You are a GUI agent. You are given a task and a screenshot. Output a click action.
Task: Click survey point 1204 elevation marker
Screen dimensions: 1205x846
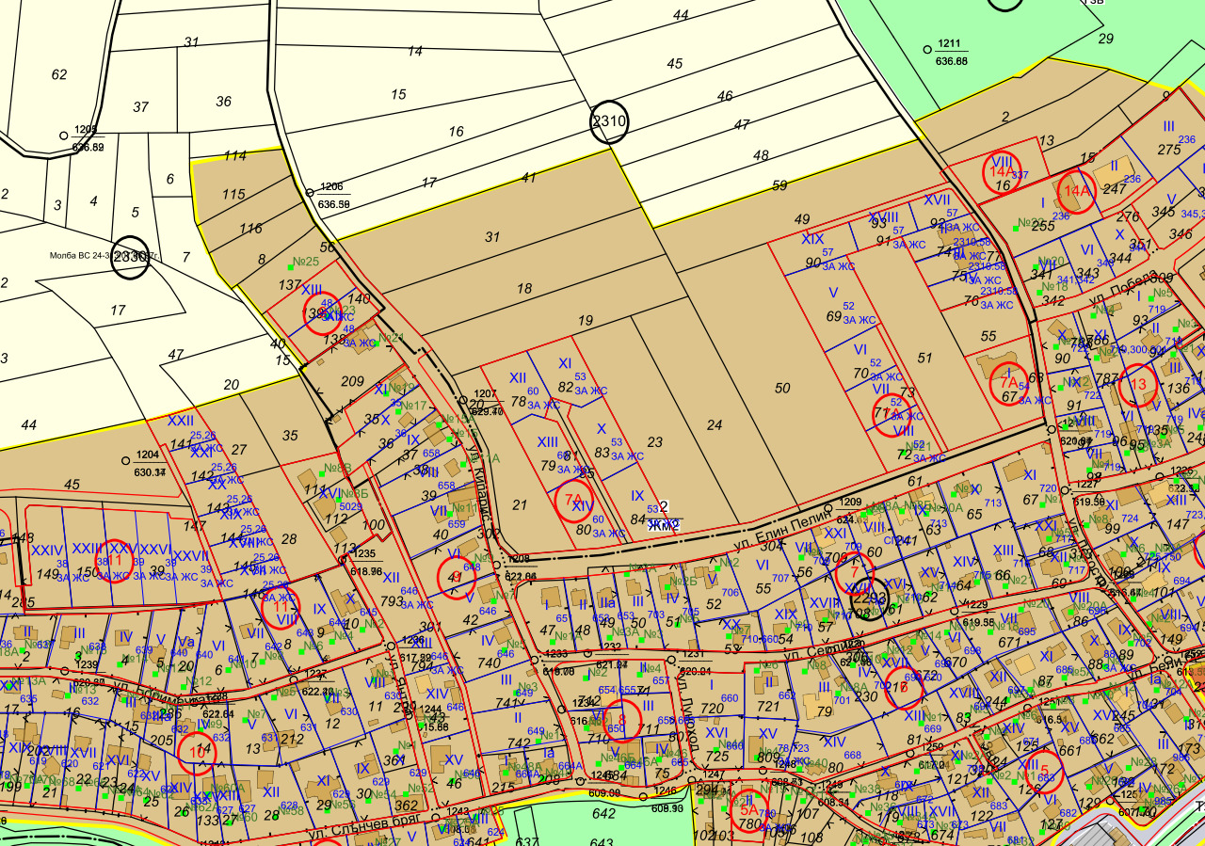(x=126, y=460)
